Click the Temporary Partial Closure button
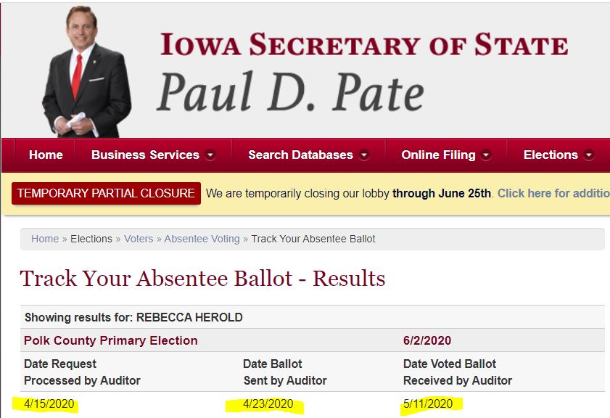 106,193
